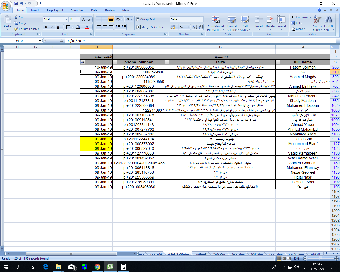Toggle Bold formatting
The width and height of the screenshot is (340, 272).
(46, 27)
